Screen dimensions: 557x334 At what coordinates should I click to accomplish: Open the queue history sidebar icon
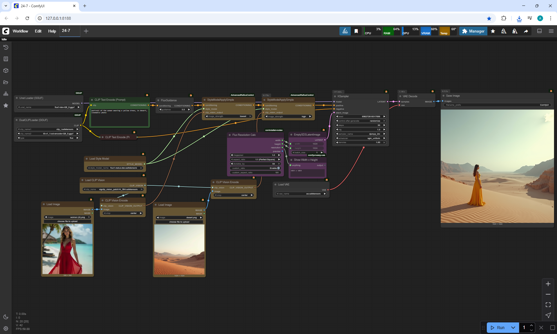[x=6, y=47]
